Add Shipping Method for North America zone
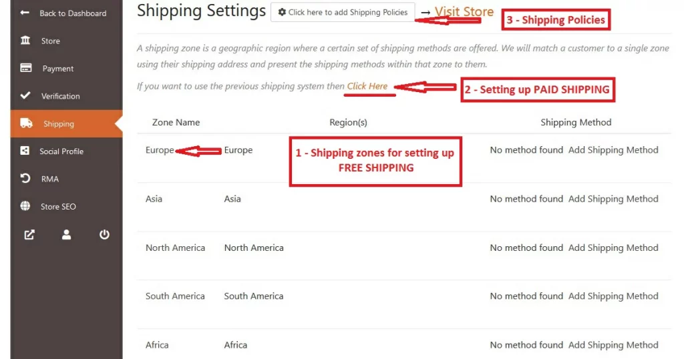684x359 pixels. (613, 248)
